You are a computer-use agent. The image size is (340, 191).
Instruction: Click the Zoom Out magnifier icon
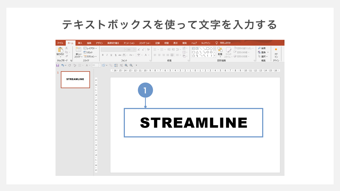tap(131, 65)
